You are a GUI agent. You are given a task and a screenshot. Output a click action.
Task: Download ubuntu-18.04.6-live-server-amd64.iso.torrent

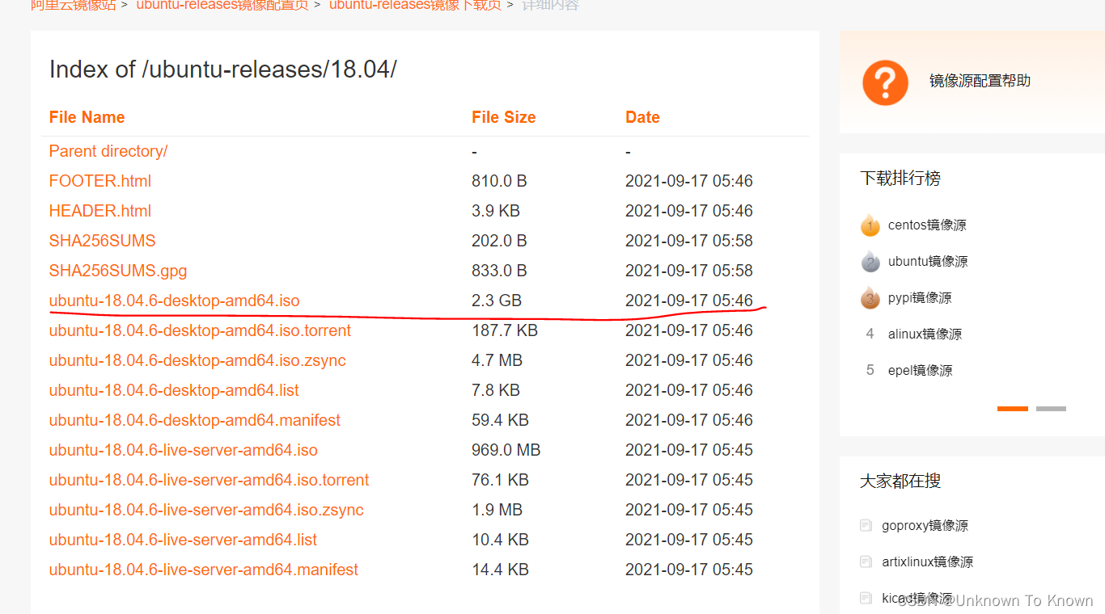click(210, 480)
